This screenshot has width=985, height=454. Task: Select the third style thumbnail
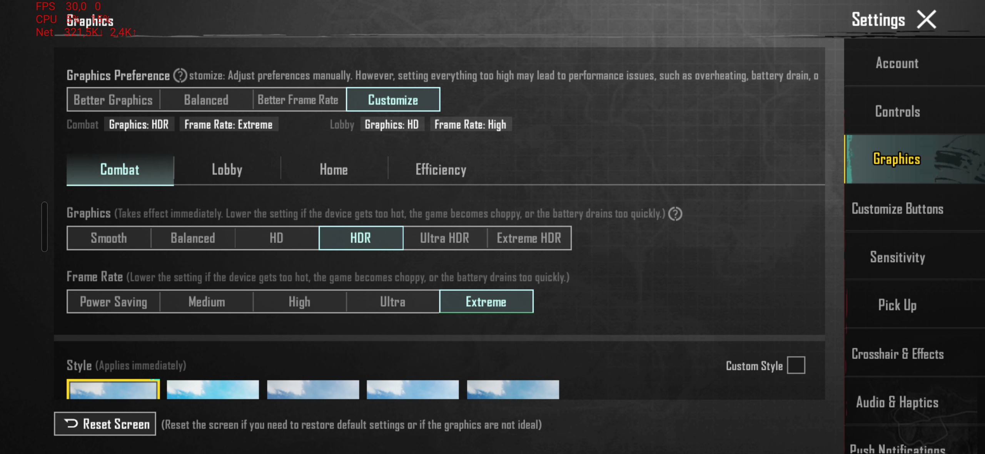coord(313,389)
